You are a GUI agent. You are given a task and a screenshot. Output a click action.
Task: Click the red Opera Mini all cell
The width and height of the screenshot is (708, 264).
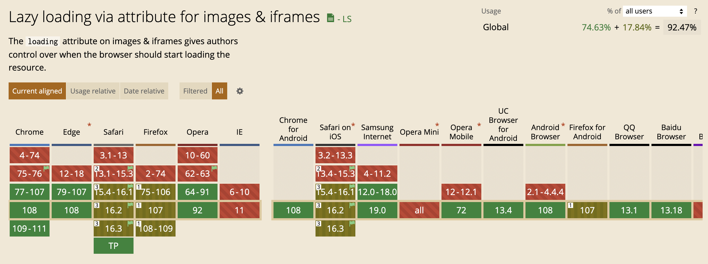419,210
